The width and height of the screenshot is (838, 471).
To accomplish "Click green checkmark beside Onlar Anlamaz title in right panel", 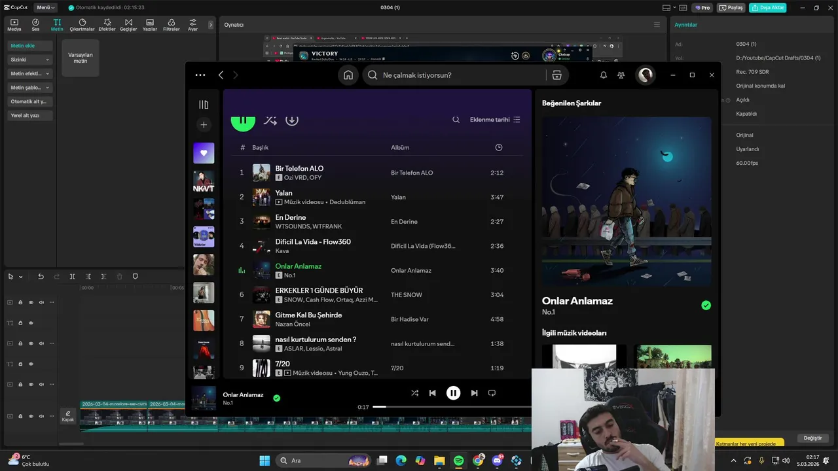I will click(706, 305).
